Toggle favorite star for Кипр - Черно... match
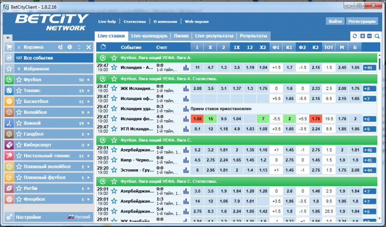This screenshot has width=386, height=227. (114, 160)
